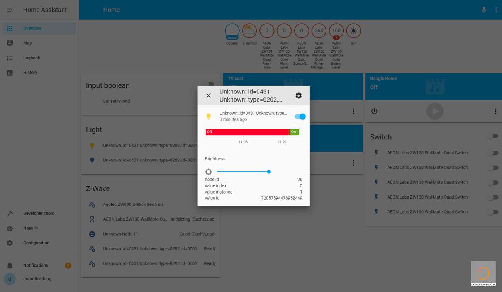Toggle the Switch group master switch
This screenshot has width=502, height=292.
[492, 136]
